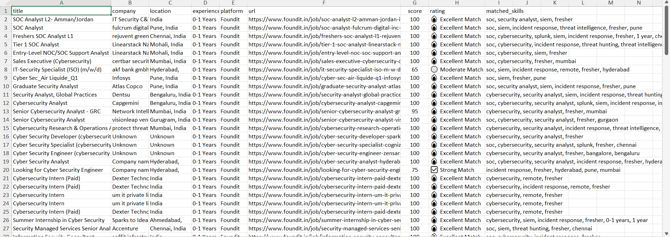Select the 'akf bank gmbh' company cell

(130, 70)
